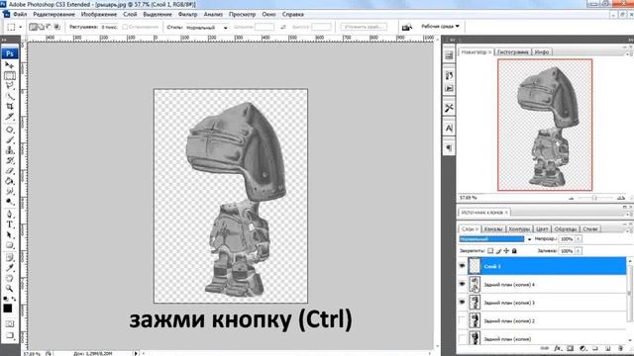
Task: Select the Move tool
Action: [9, 65]
